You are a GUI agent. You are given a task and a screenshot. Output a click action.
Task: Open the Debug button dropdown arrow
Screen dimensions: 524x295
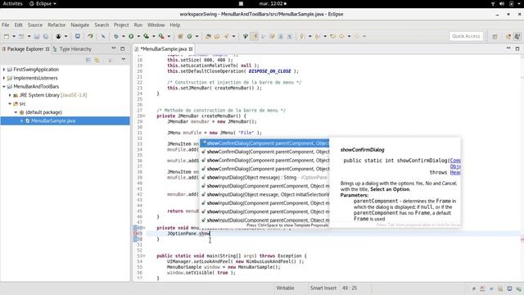tap(123, 36)
